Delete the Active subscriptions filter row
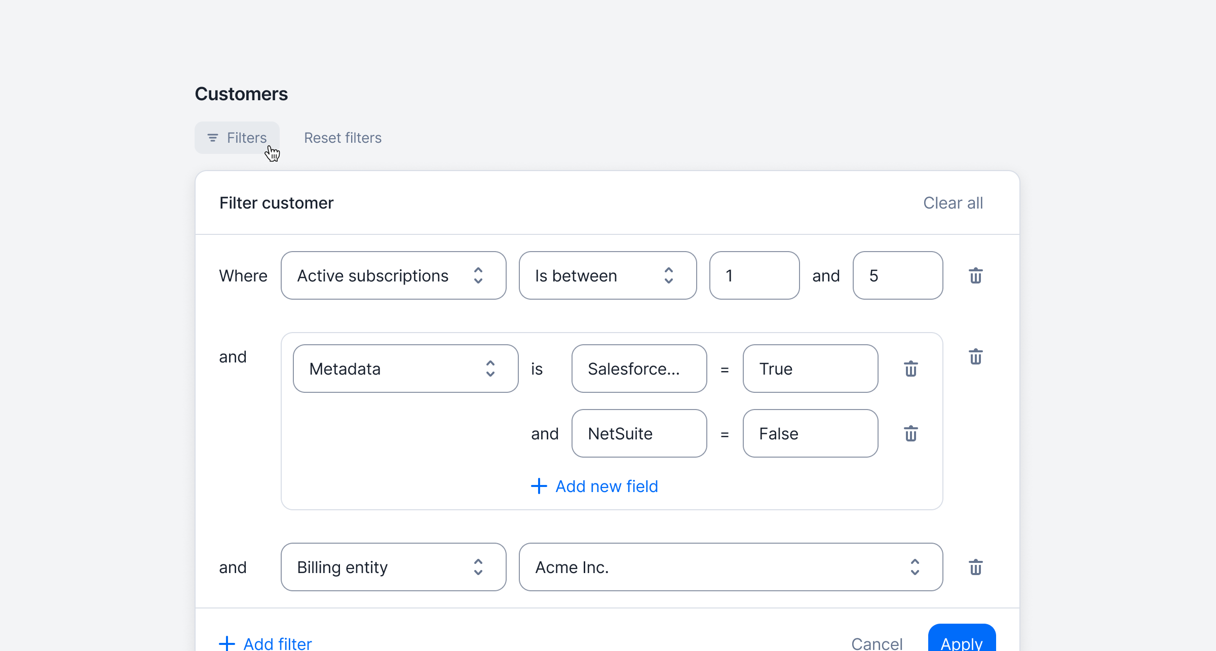This screenshot has height=651, width=1216. click(x=975, y=276)
